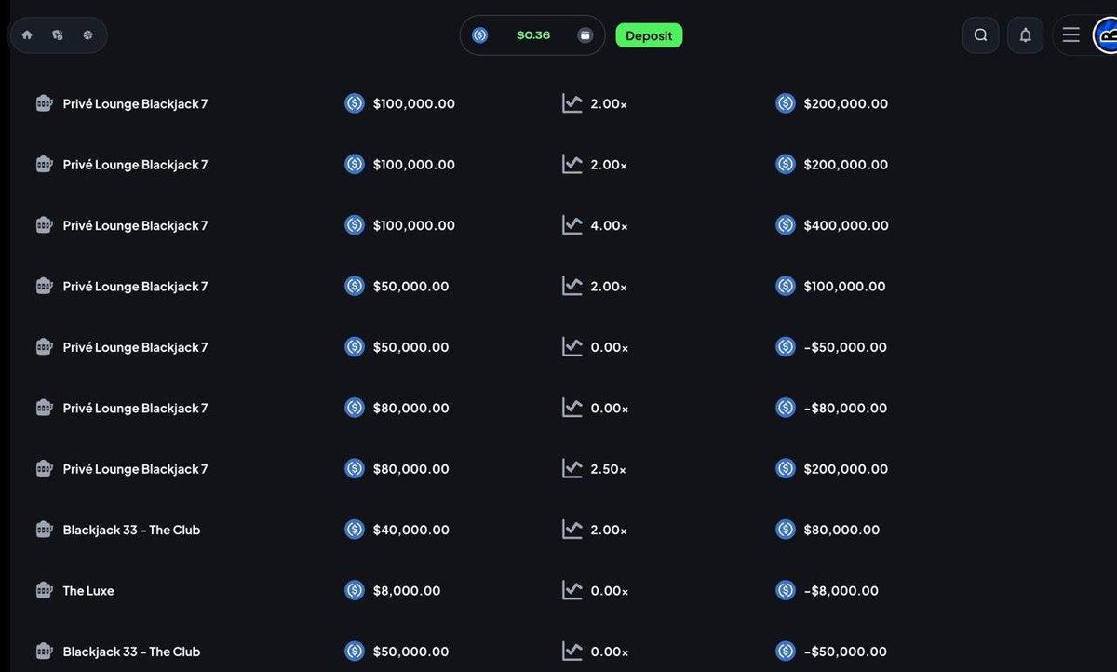Open the casino games icon
The height and width of the screenshot is (672, 1117).
(58, 35)
